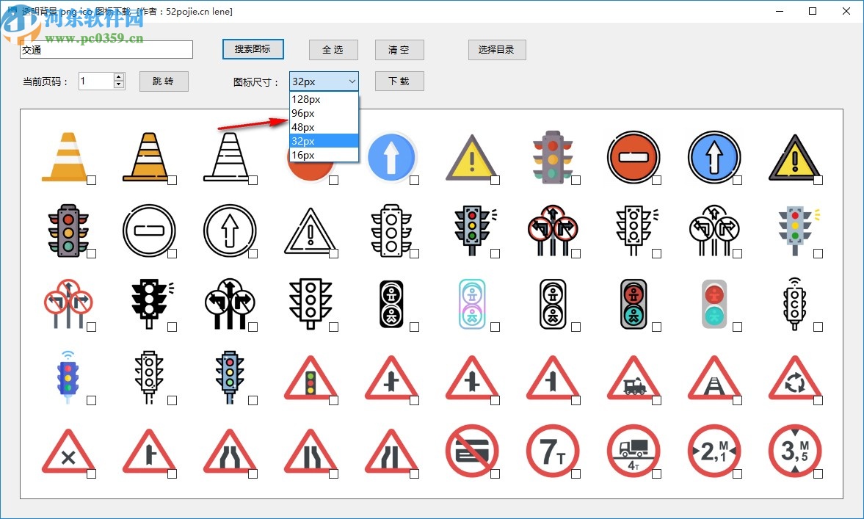Choose the outlined blue straight-ahead arrow icon
864x519 pixels.
[714, 157]
